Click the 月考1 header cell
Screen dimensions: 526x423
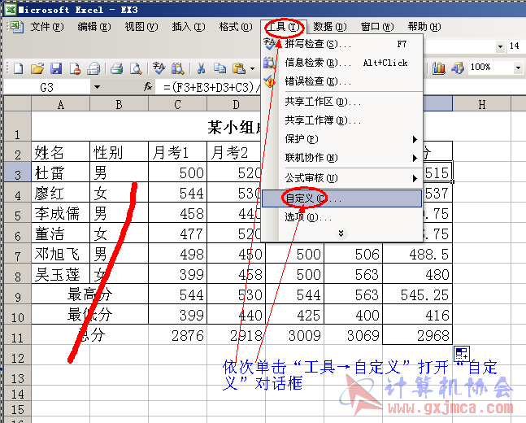coord(178,152)
